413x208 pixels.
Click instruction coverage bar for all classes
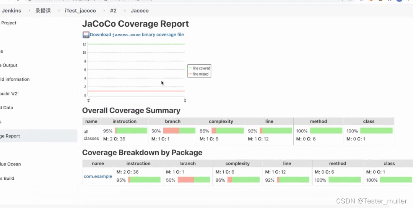[131, 131]
